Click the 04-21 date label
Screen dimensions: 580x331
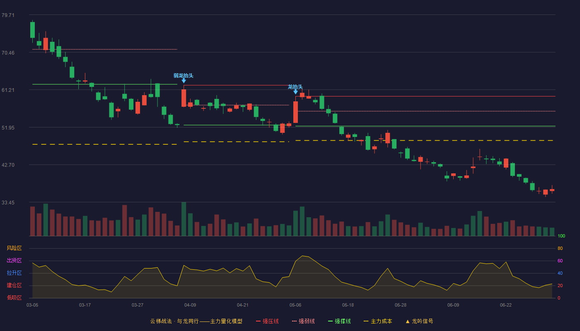tap(243, 305)
